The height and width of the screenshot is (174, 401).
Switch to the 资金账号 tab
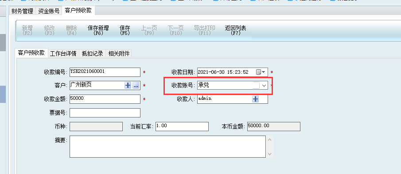tap(49, 11)
